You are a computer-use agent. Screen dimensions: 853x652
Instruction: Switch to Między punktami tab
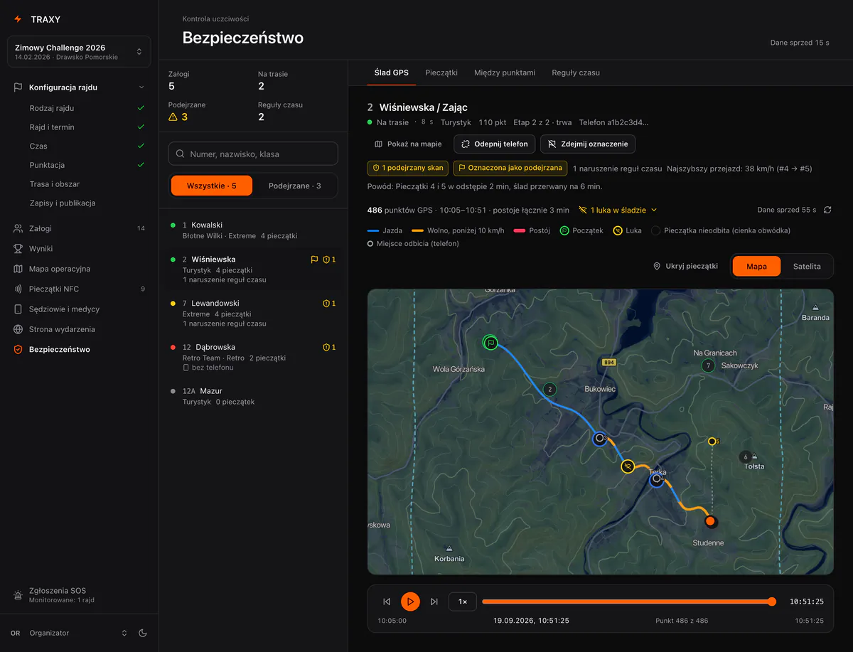(505, 73)
